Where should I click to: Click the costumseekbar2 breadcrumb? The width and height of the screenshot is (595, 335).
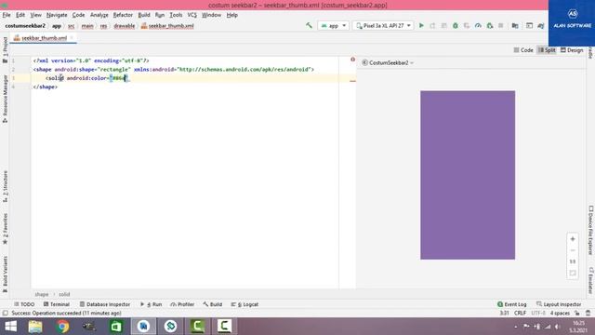coord(25,26)
